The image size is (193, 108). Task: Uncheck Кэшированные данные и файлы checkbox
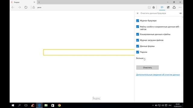click(138, 34)
